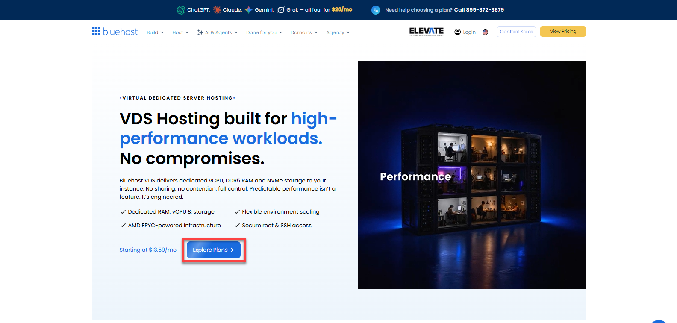Click the Gemini sparkle icon in banner
The image size is (677, 323).
click(x=249, y=10)
